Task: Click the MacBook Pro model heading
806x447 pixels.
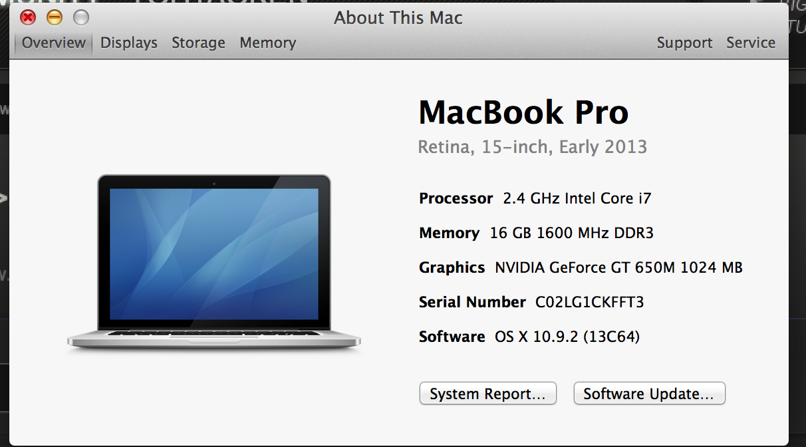Action: pyautogui.click(x=523, y=112)
